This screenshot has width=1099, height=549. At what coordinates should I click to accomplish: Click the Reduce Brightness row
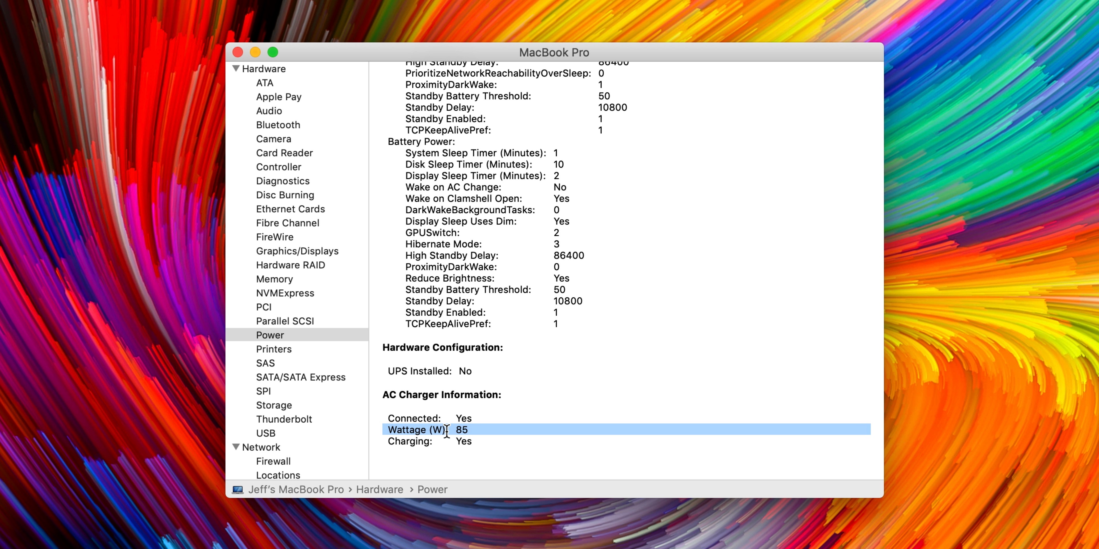point(487,278)
